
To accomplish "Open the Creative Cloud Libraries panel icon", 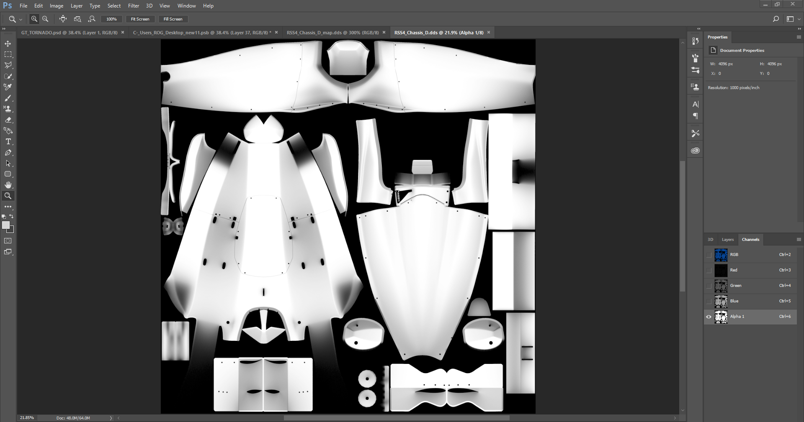I will (696, 151).
